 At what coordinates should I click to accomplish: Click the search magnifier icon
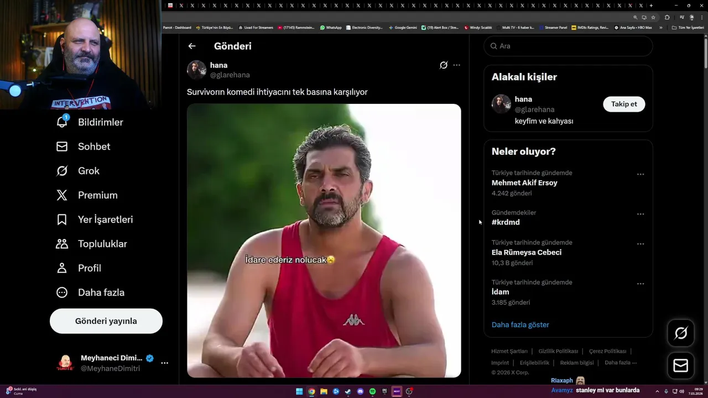(x=493, y=46)
